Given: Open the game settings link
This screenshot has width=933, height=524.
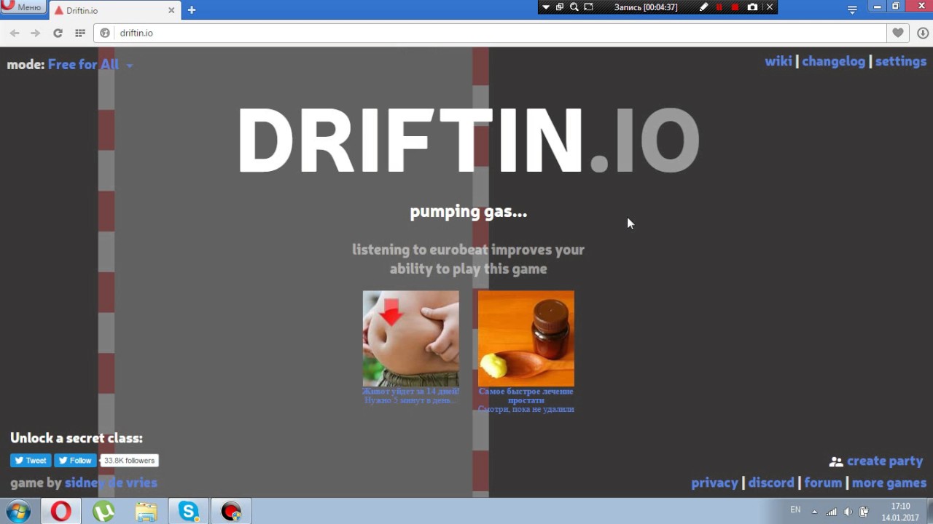Looking at the screenshot, I should pos(900,61).
